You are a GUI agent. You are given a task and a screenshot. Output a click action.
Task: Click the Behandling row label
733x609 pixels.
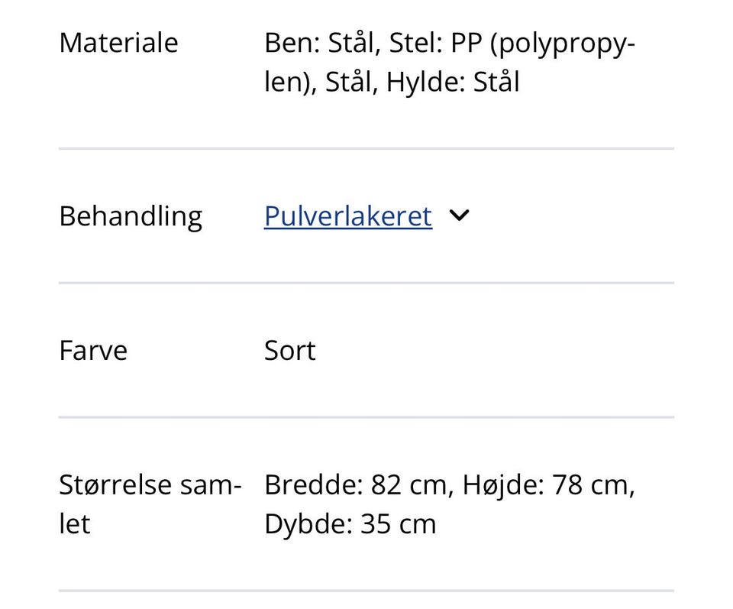pyautogui.click(x=131, y=216)
